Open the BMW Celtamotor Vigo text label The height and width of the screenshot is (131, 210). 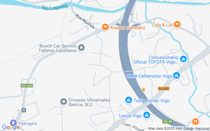pos(149,76)
